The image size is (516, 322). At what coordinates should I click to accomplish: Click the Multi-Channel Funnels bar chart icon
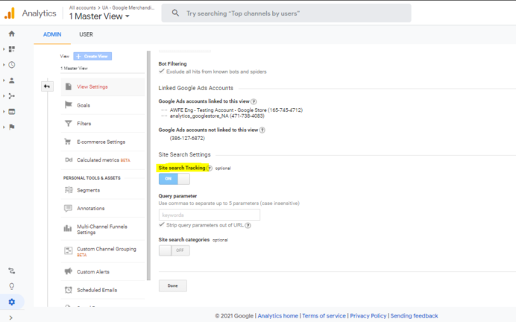[x=68, y=228]
